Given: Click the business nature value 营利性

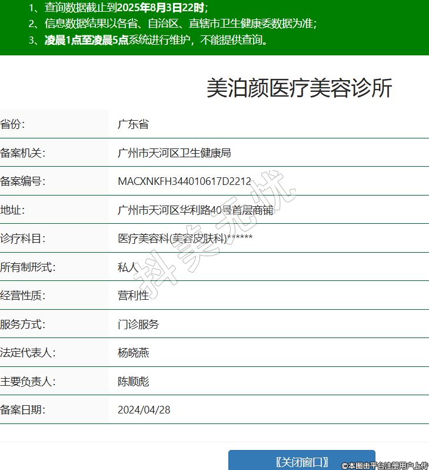Looking at the screenshot, I should 133,296.
